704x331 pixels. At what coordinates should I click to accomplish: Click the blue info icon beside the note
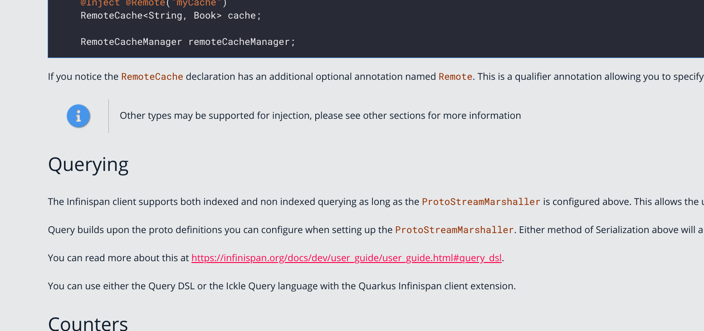coord(78,116)
